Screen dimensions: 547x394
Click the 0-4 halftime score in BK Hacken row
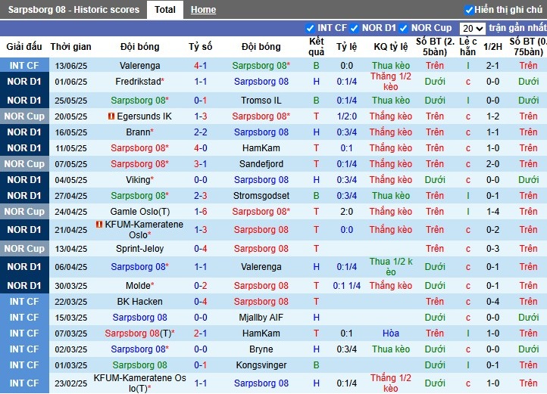click(x=492, y=302)
